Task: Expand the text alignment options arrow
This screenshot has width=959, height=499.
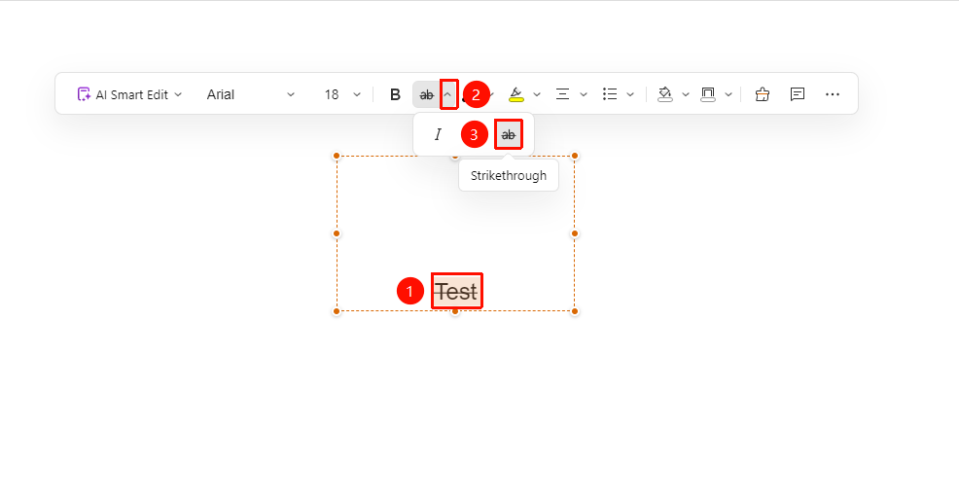Action: [x=584, y=94]
